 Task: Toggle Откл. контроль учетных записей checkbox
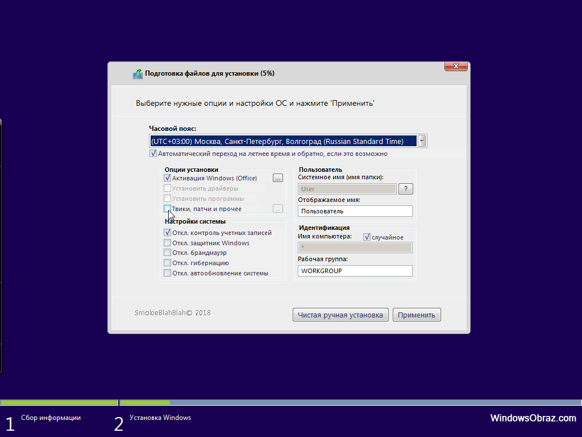(x=168, y=233)
